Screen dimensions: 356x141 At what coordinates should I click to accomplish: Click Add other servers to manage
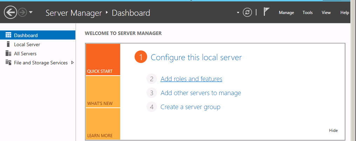click(201, 93)
